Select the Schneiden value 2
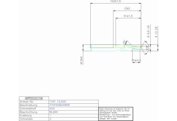177x121 pixels. [50, 119]
